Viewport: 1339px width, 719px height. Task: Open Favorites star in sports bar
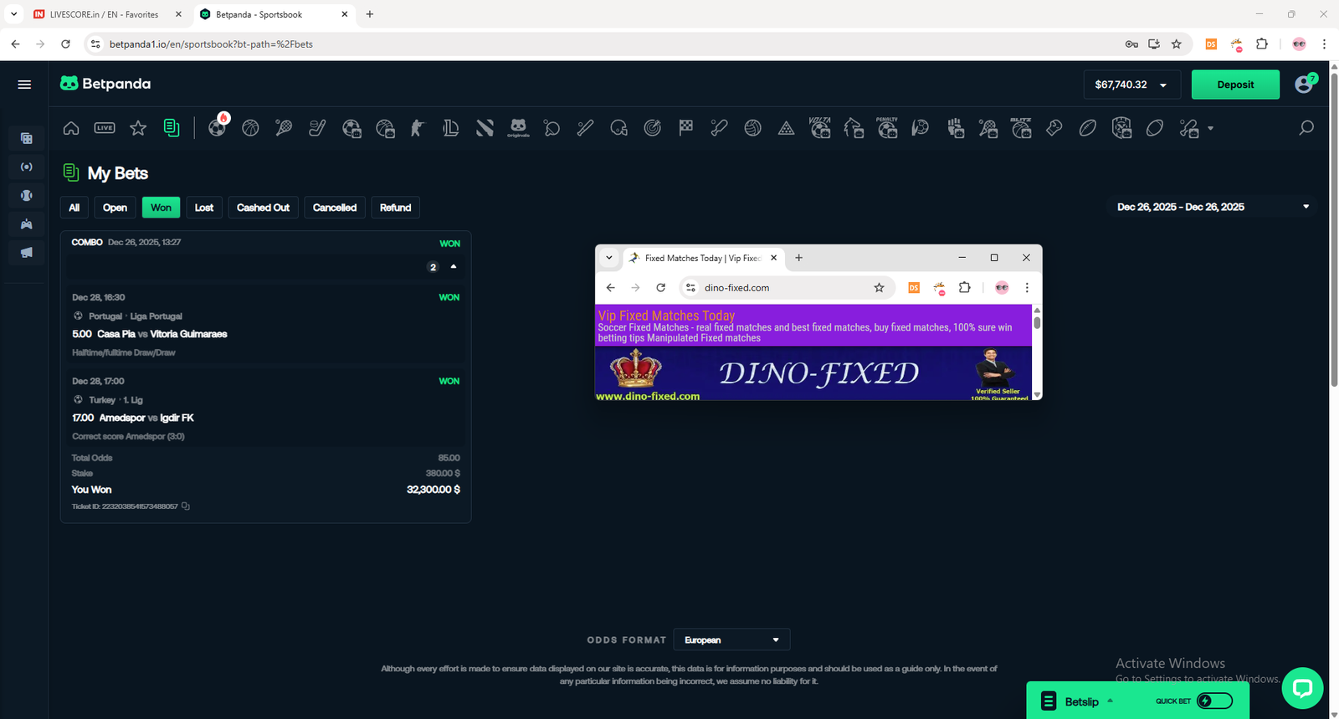click(x=138, y=128)
